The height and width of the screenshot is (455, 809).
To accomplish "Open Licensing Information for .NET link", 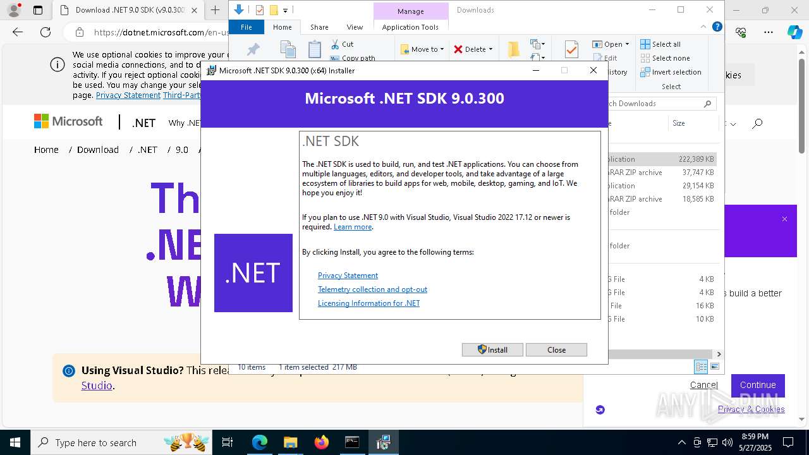I will click(368, 303).
